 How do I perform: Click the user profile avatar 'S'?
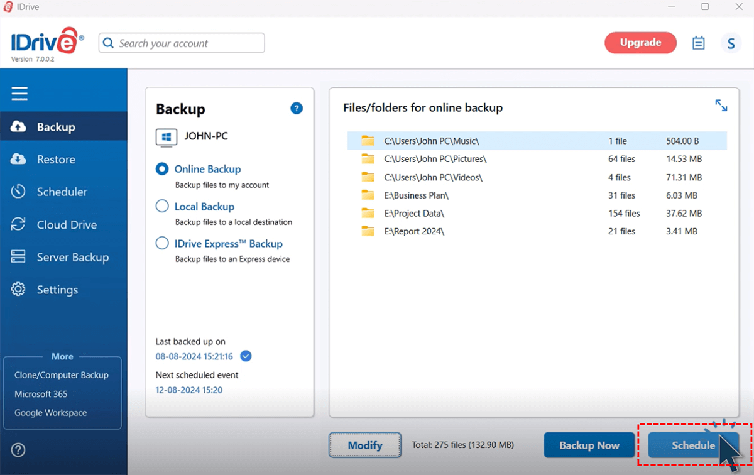point(731,43)
